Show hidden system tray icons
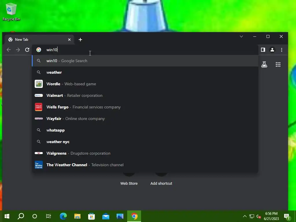Image resolution: width=296 pixels, height=222 pixels. (245, 216)
